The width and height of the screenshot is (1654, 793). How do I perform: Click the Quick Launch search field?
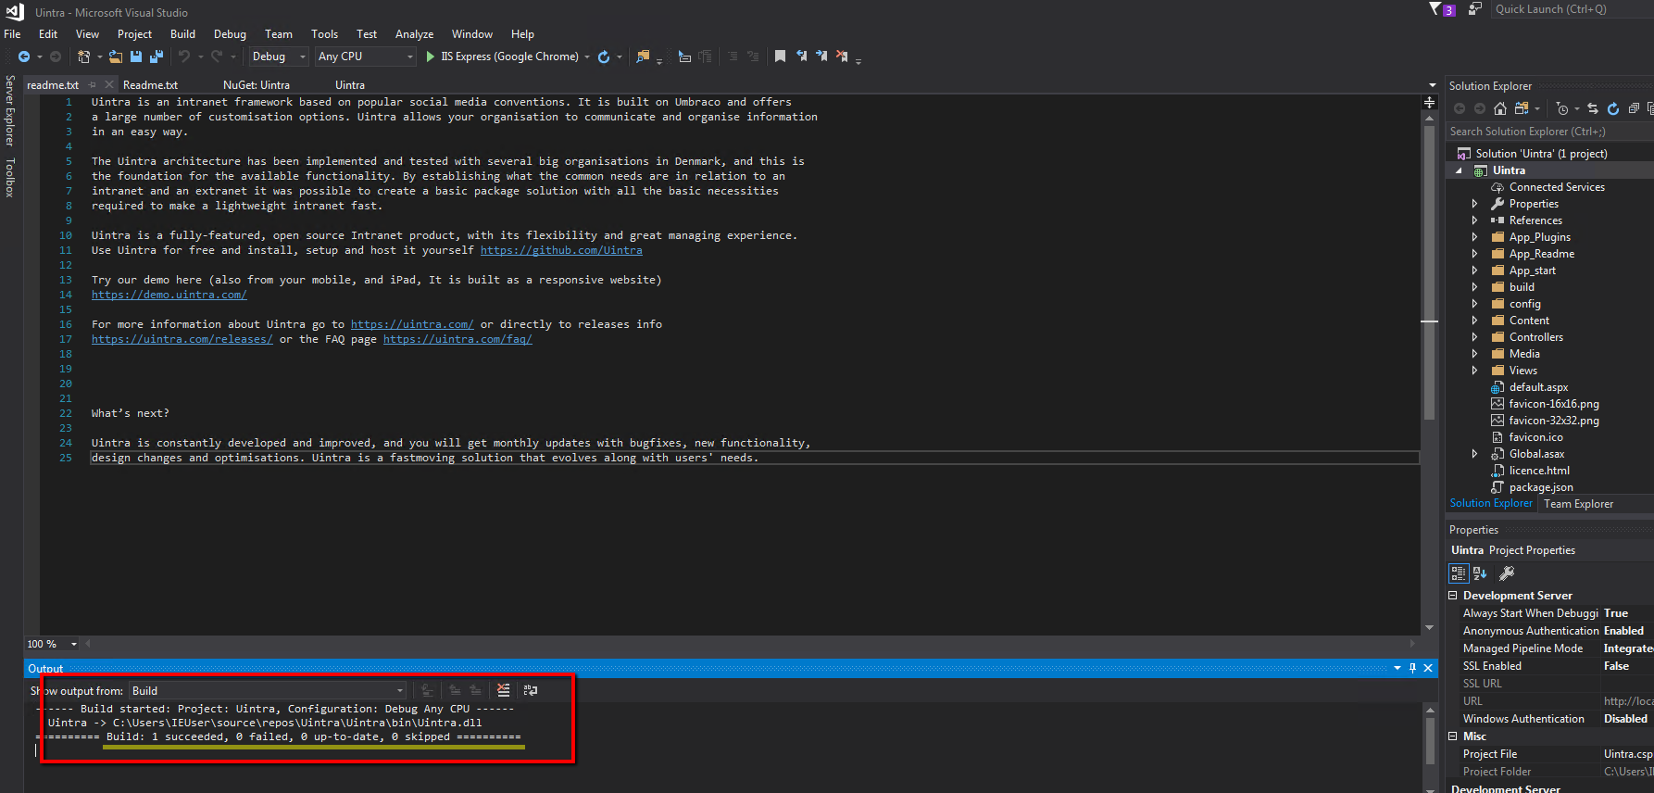(x=1571, y=9)
